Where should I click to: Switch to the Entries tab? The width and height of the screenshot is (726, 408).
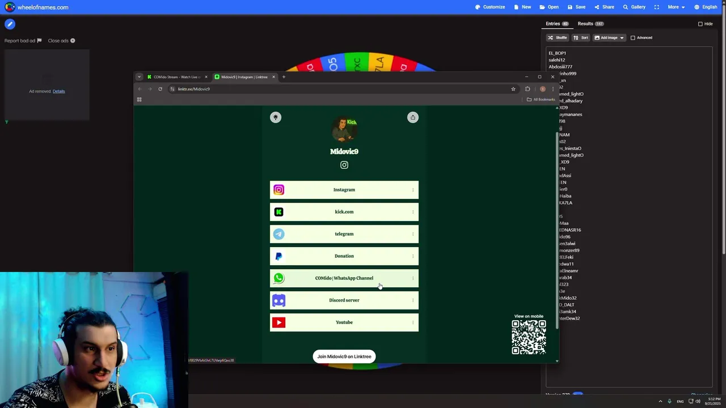556,24
